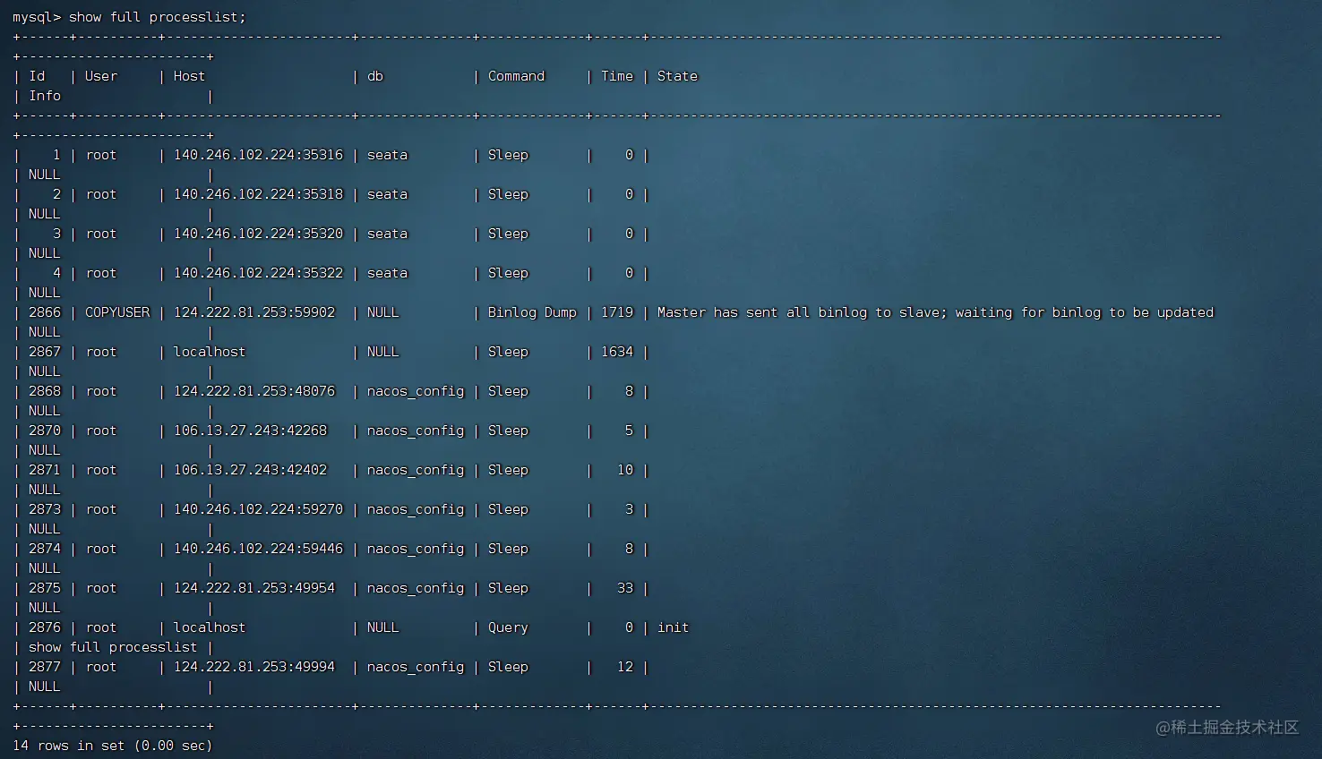Click 'nacos_config' db in process 2868 row
Image resolution: width=1322 pixels, height=759 pixels.
click(416, 391)
